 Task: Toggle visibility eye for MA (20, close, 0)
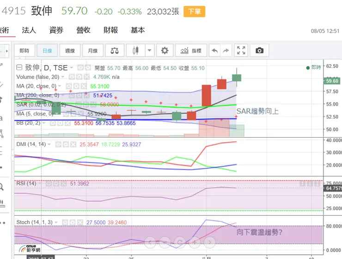[x=69, y=86]
